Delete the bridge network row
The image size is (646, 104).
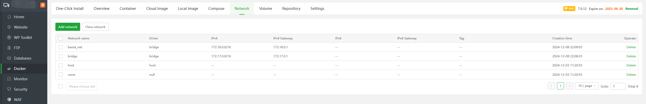pos(631,56)
